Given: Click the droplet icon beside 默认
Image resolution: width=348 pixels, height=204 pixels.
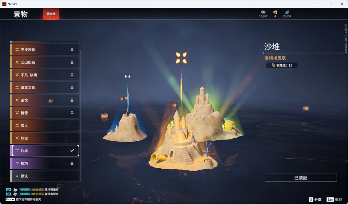Looking at the screenshot, I should pyautogui.click(x=17, y=176).
